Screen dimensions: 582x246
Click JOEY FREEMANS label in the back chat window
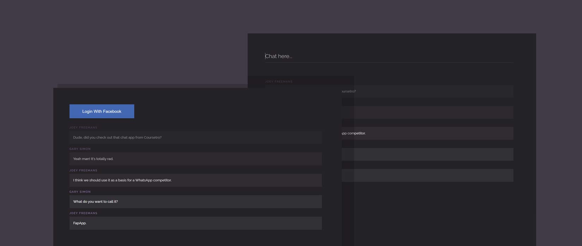tap(279, 82)
